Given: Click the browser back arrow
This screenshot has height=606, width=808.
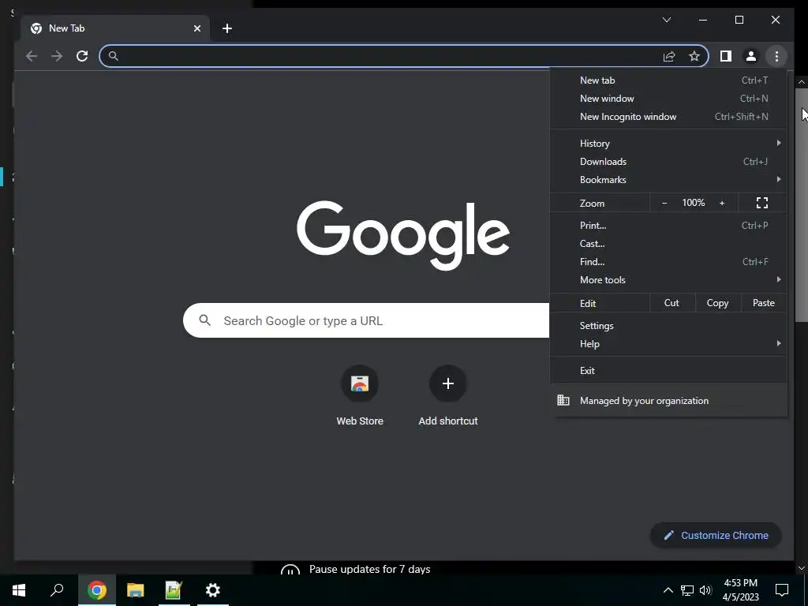Looking at the screenshot, I should (32, 56).
